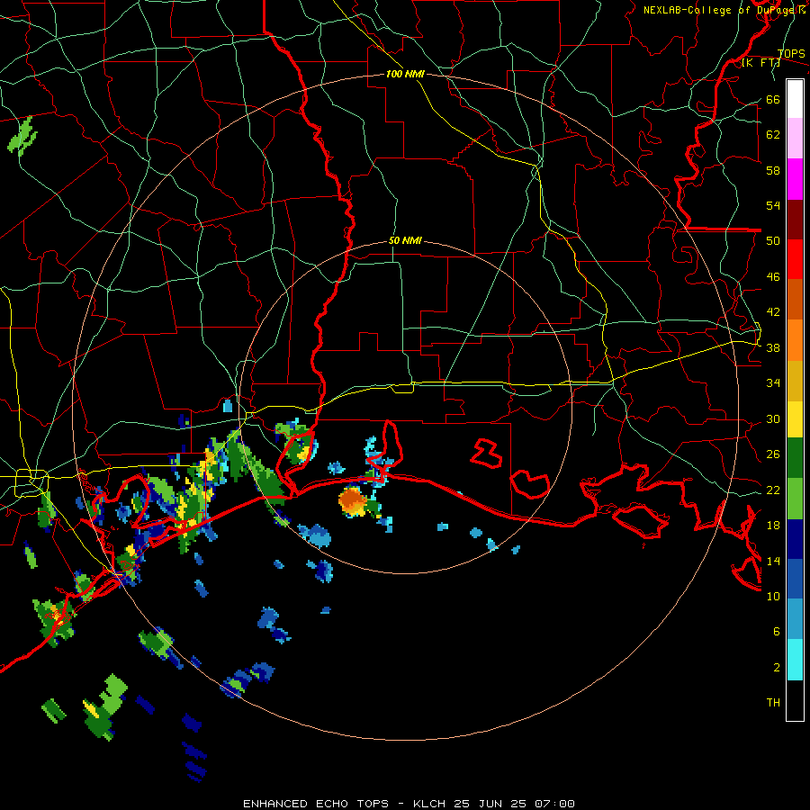The width and height of the screenshot is (810, 810).
Task: Click the 62 legend label
Action: [x=773, y=135]
